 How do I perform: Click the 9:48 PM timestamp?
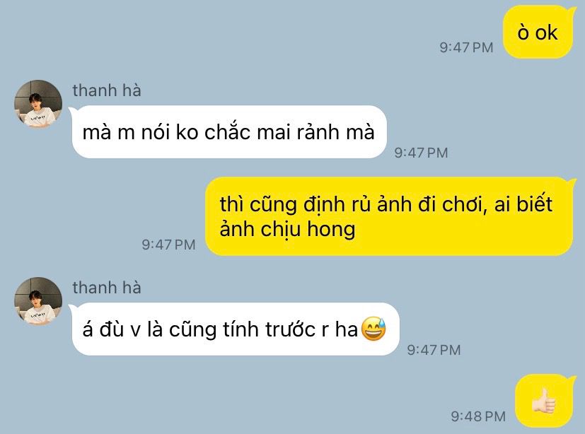pos(478,416)
